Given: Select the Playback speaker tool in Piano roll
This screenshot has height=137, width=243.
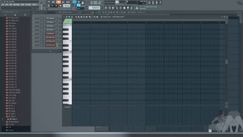Looking at the screenshot, I should (97, 17).
